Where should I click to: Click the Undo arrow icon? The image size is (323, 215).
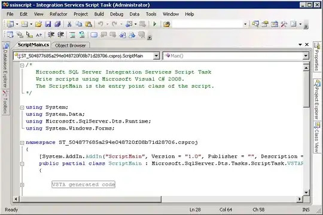point(100,24)
